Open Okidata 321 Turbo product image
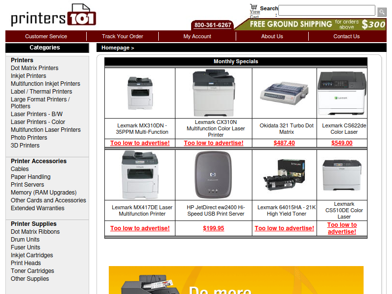The image size is (392, 294). (x=284, y=93)
